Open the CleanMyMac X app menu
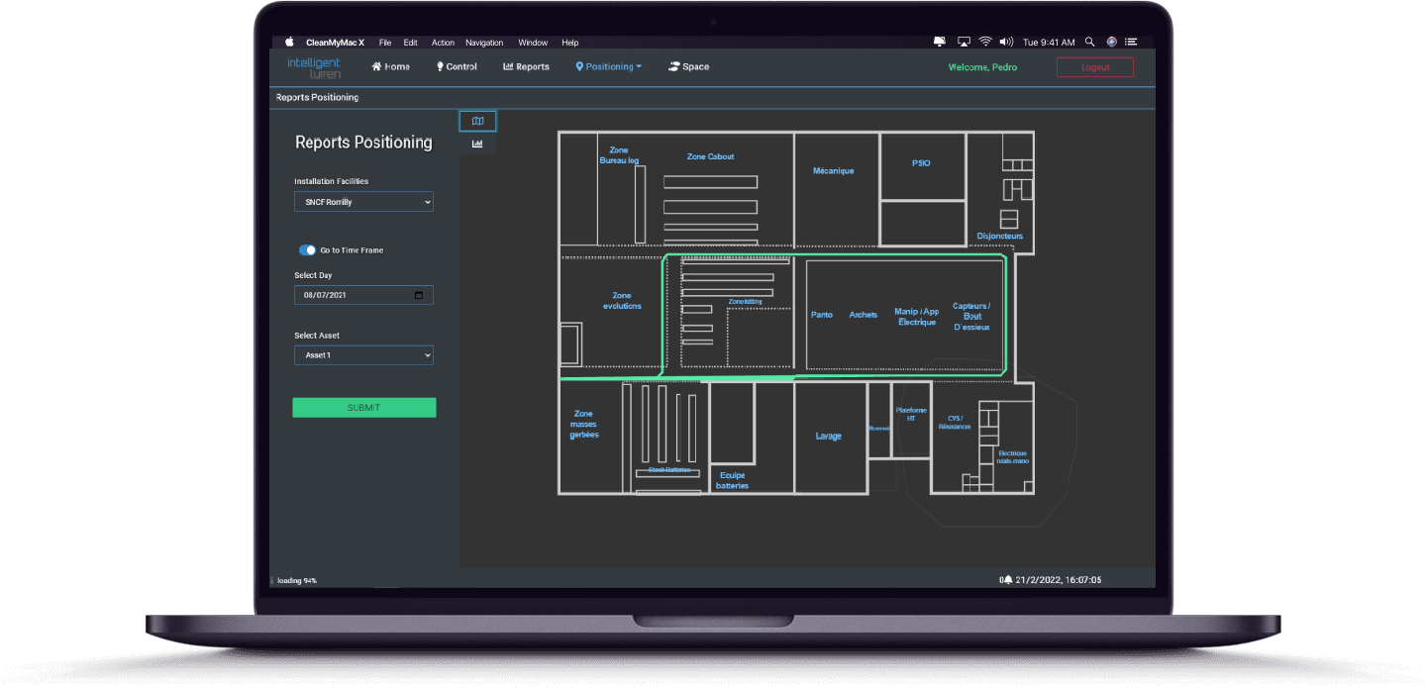The width and height of the screenshot is (1426, 688). click(336, 43)
